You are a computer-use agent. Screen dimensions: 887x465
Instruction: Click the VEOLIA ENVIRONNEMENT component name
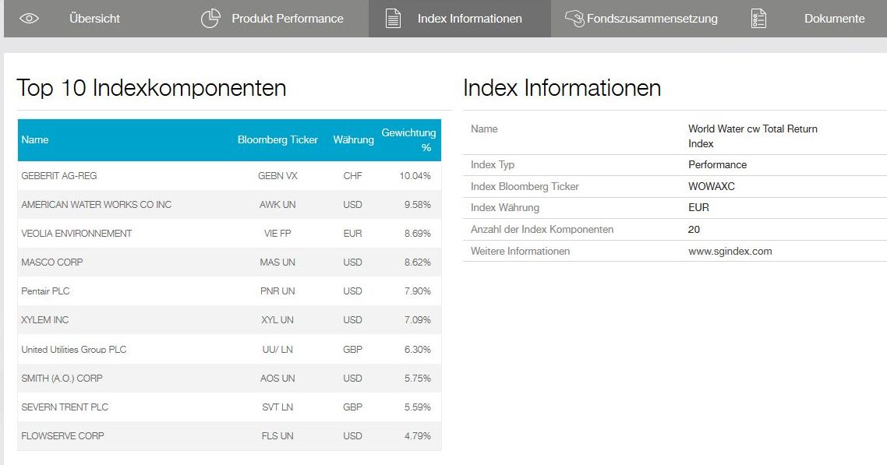pos(76,234)
